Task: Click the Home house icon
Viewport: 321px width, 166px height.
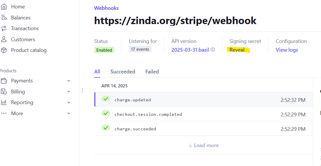Action: coord(4,7)
